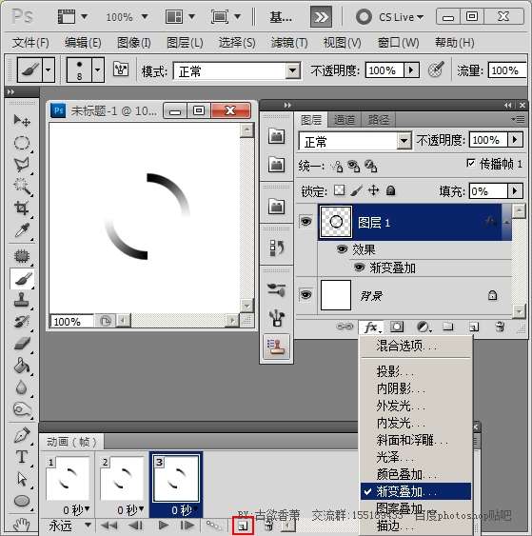Hide the 背景 layer eye

click(305, 295)
